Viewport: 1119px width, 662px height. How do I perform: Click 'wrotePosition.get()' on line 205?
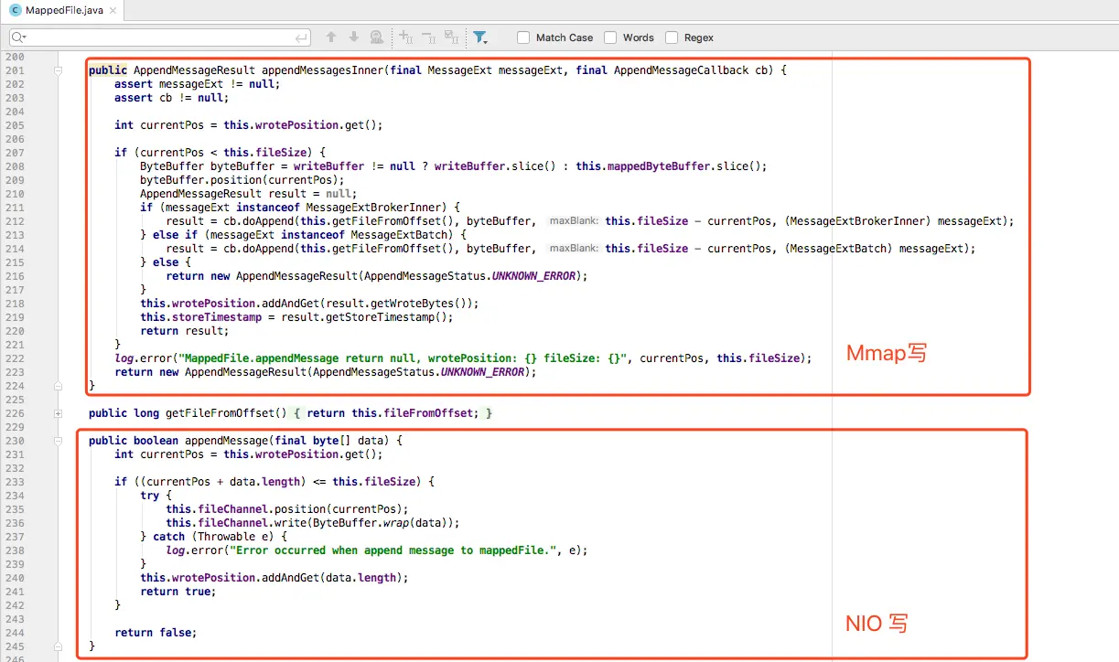coord(314,125)
